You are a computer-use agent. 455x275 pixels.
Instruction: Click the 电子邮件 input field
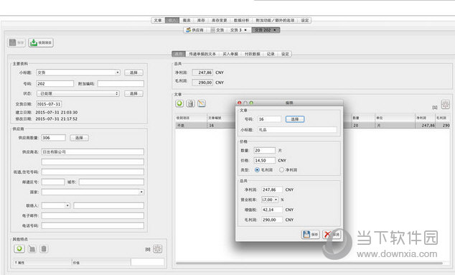[93, 215]
